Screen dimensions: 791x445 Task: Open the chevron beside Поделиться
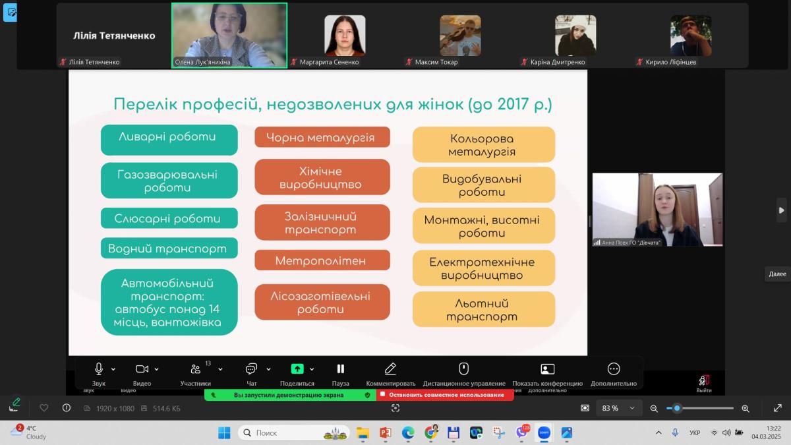[x=312, y=369]
